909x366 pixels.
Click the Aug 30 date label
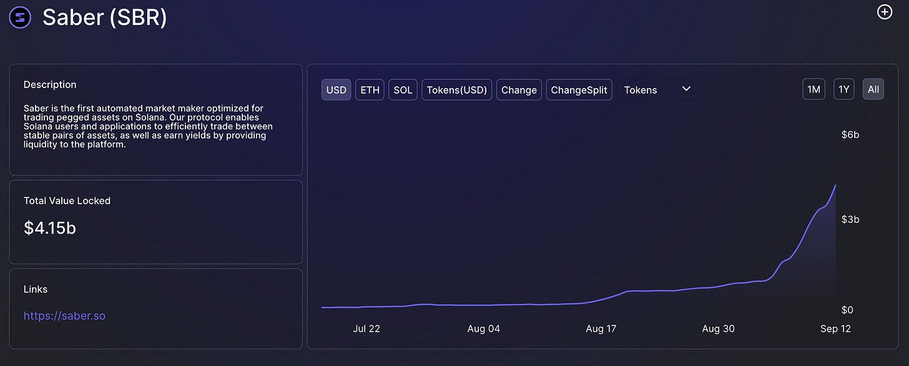(719, 329)
